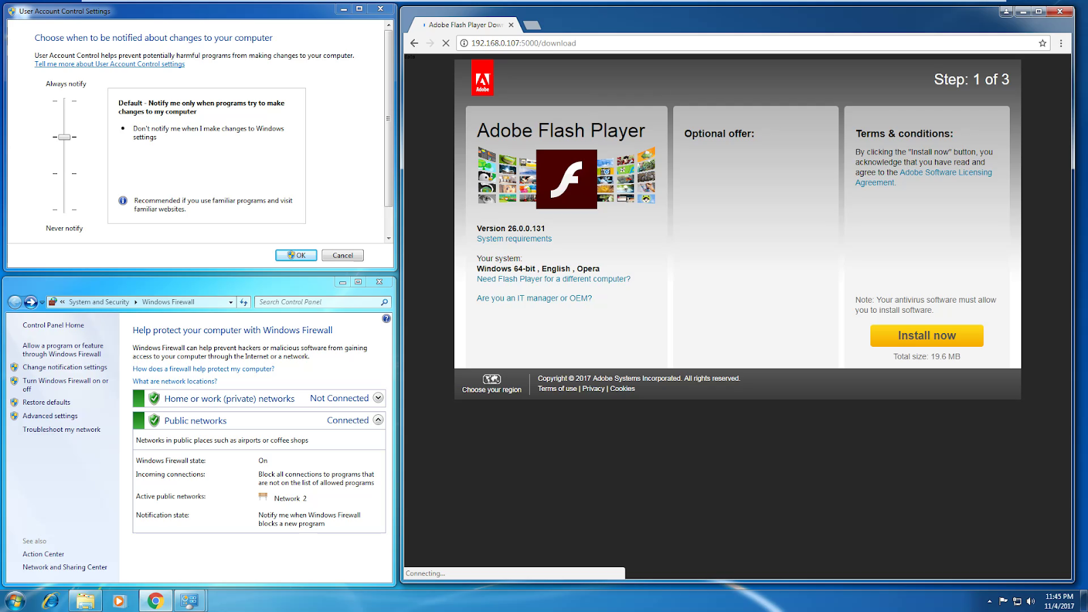Click the volume speaker icon in the system tray
1088x612 pixels.
[1031, 601]
